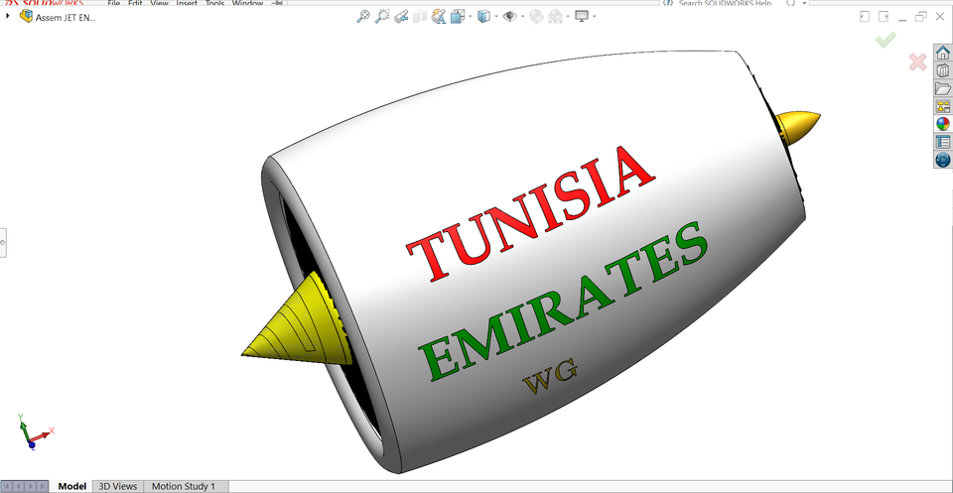Click the Section View icon
Viewport: 953px width, 493px height.
419,17
